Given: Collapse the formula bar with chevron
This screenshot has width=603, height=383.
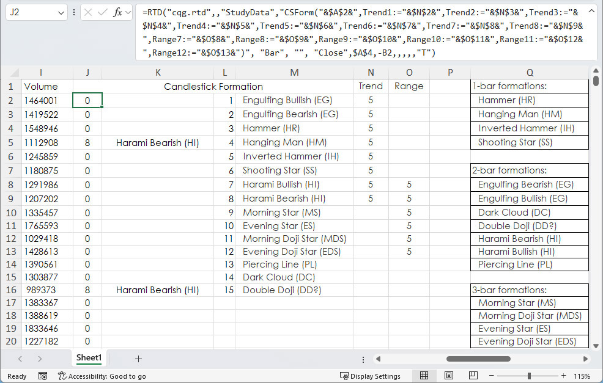Looking at the screenshot, I should coord(590,12).
